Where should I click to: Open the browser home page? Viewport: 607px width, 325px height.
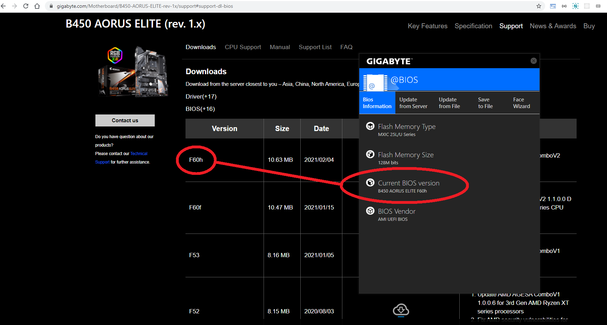coord(37,6)
